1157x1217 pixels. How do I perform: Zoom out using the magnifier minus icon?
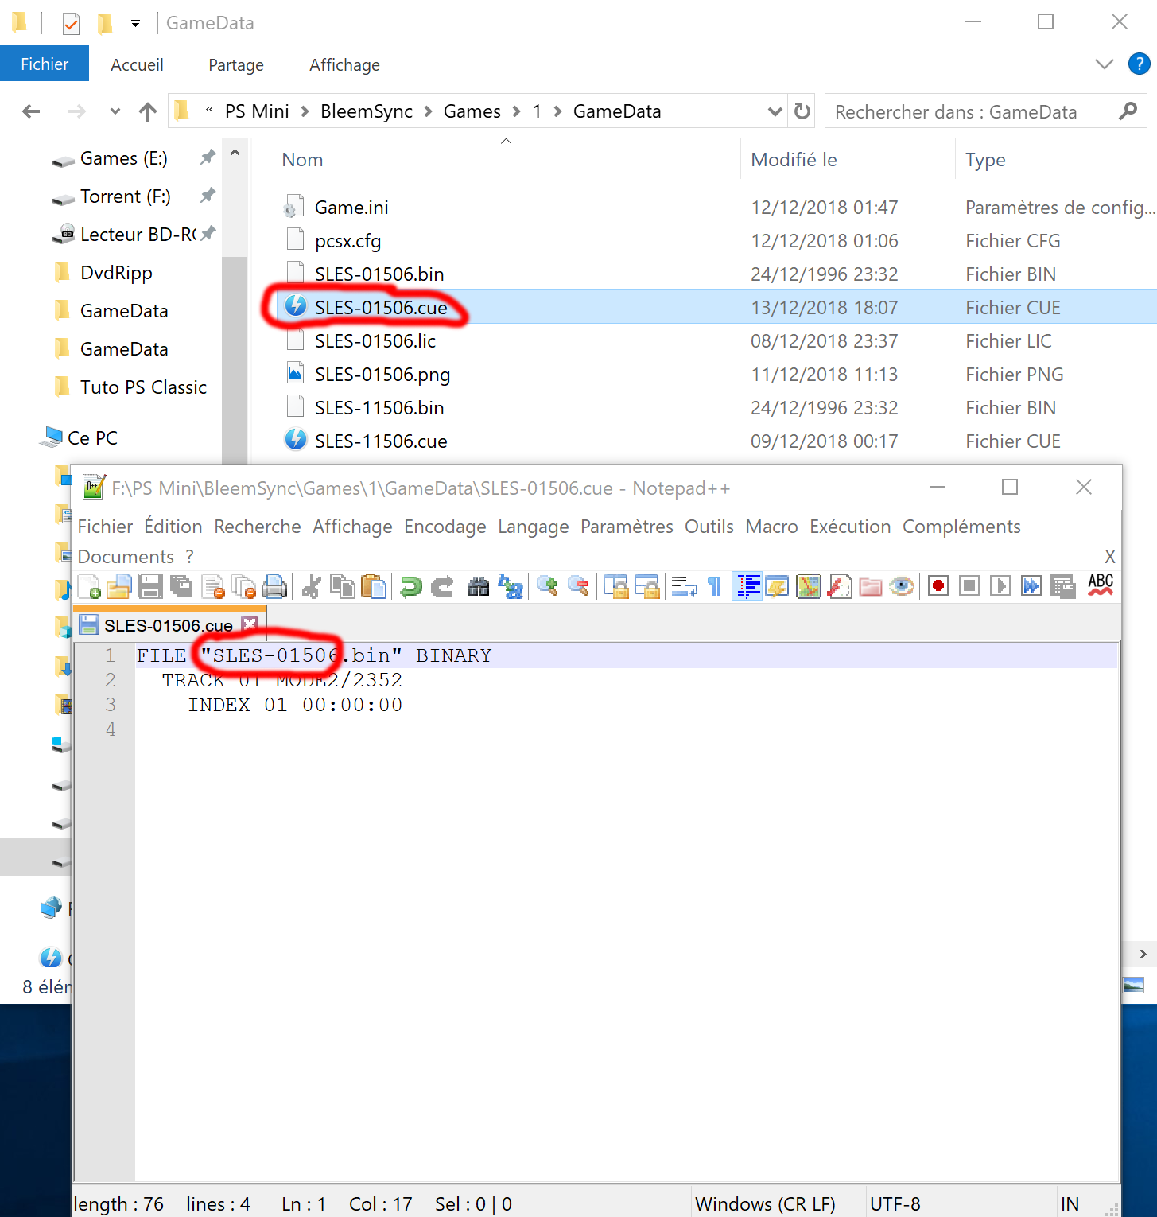pos(578,587)
